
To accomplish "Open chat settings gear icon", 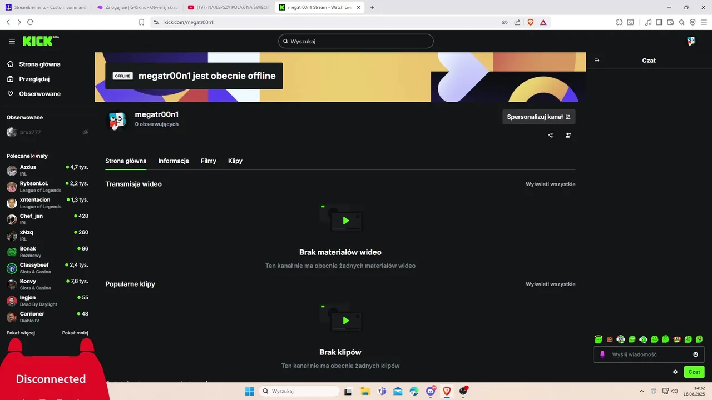I will [675, 372].
